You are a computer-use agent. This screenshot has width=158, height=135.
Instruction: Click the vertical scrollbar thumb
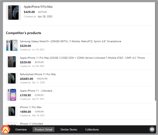pos(155,51)
